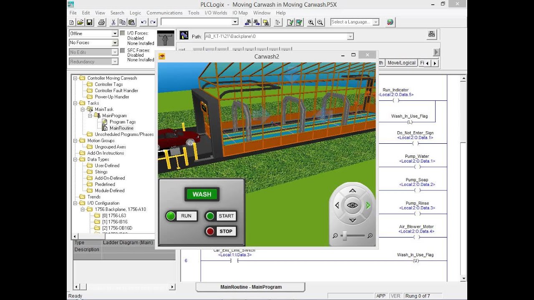This screenshot has width=534, height=300.
Task: Select Controller Tags in the project tree
Action: pyautogui.click(x=108, y=84)
